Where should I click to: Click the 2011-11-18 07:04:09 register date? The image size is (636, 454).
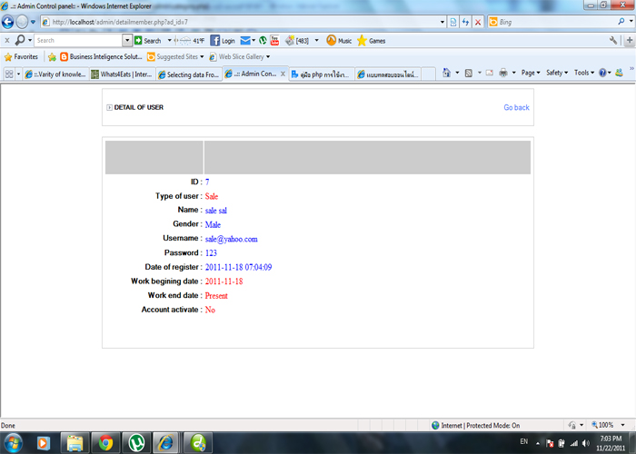pos(238,267)
